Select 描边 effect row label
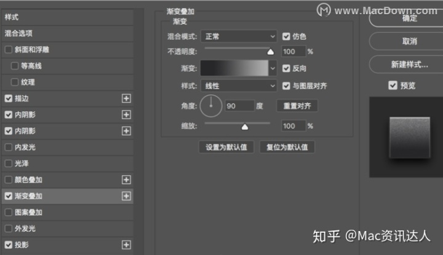This screenshot has width=443, height=255. pos(22,98)
